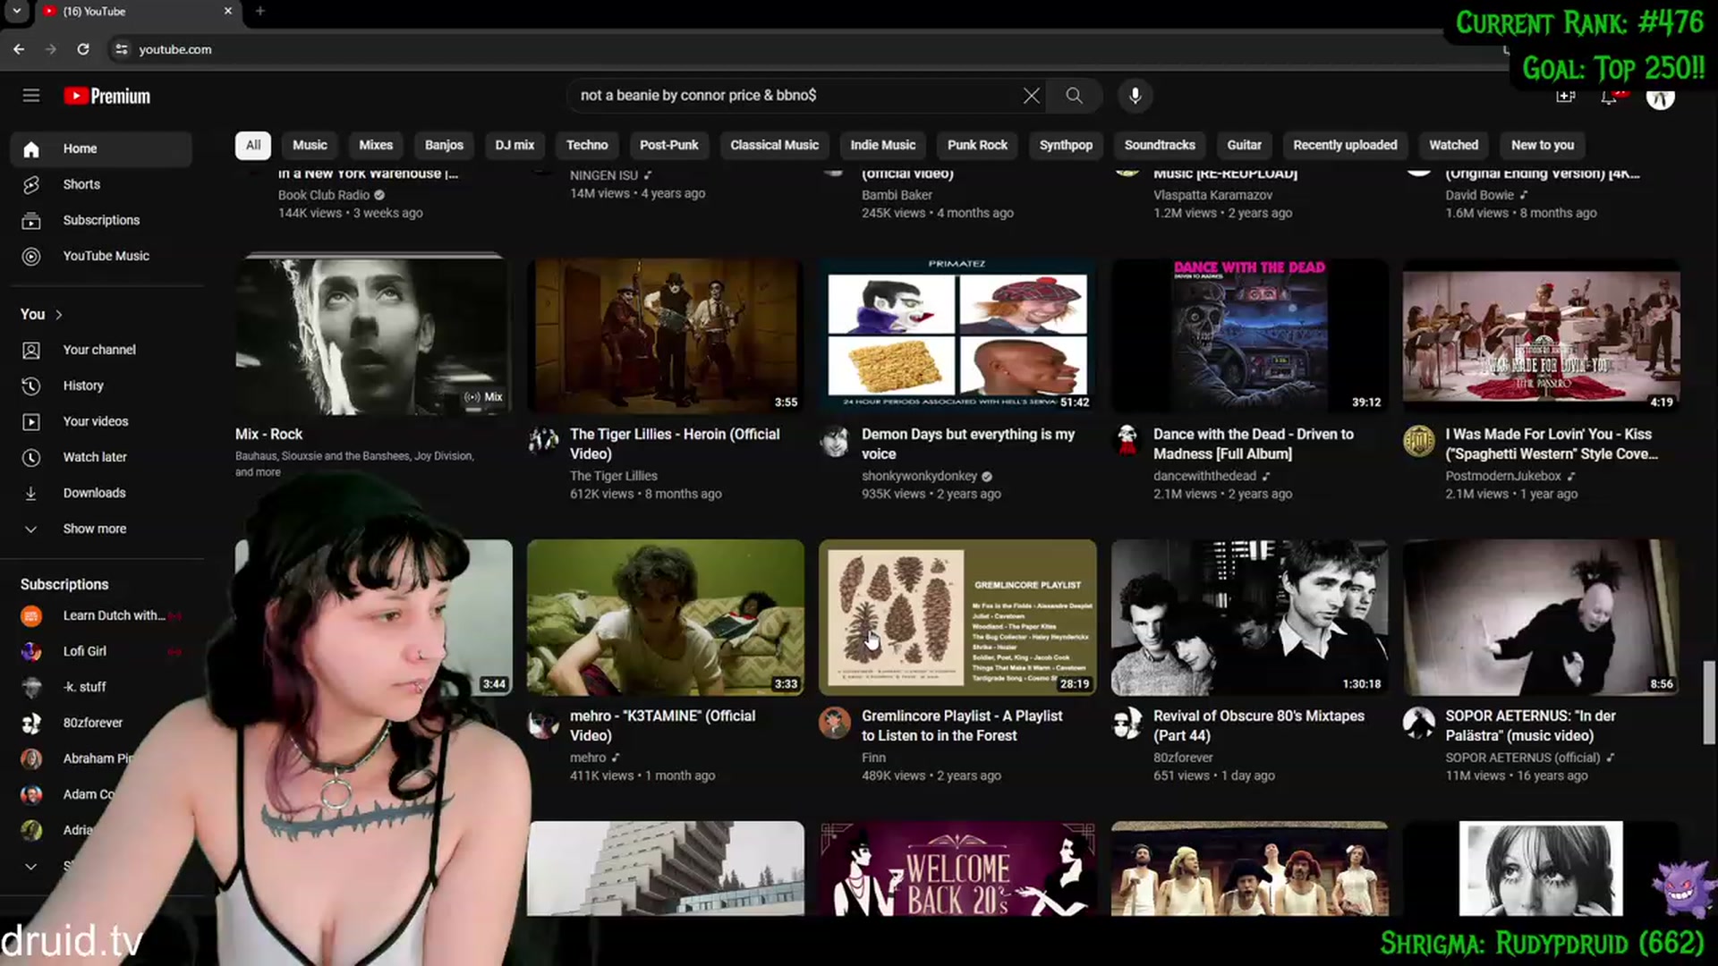
Task: Open the 80zforever subscription
Action: coord(101,723)
